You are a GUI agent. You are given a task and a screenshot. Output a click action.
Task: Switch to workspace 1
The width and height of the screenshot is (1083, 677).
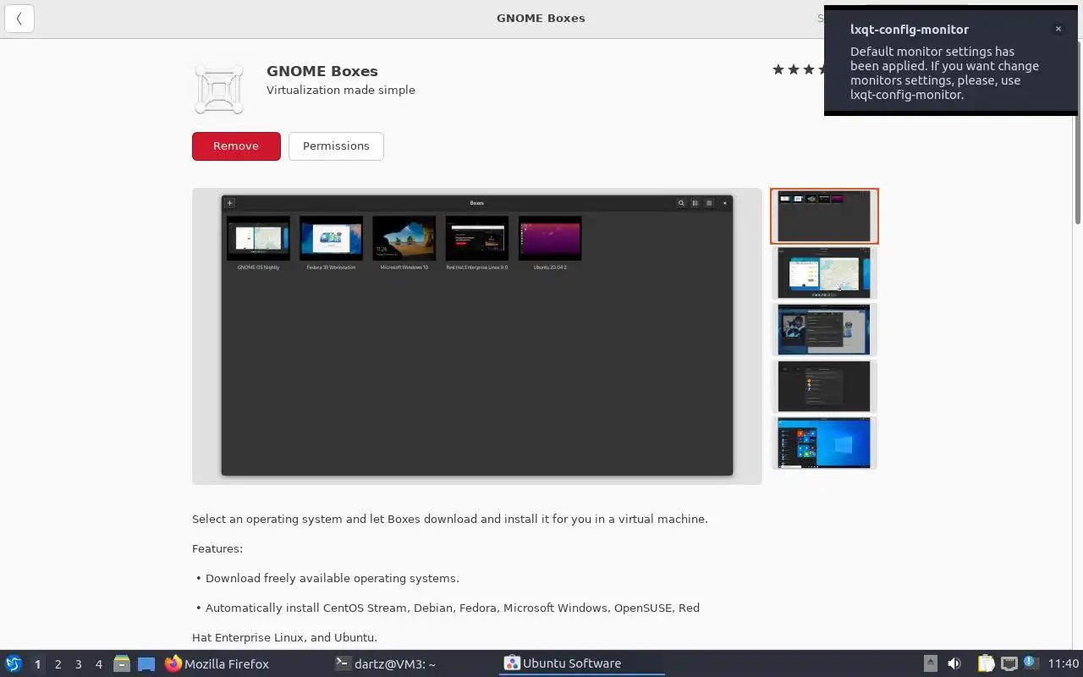pyautogui.click(x=37, y=664)
